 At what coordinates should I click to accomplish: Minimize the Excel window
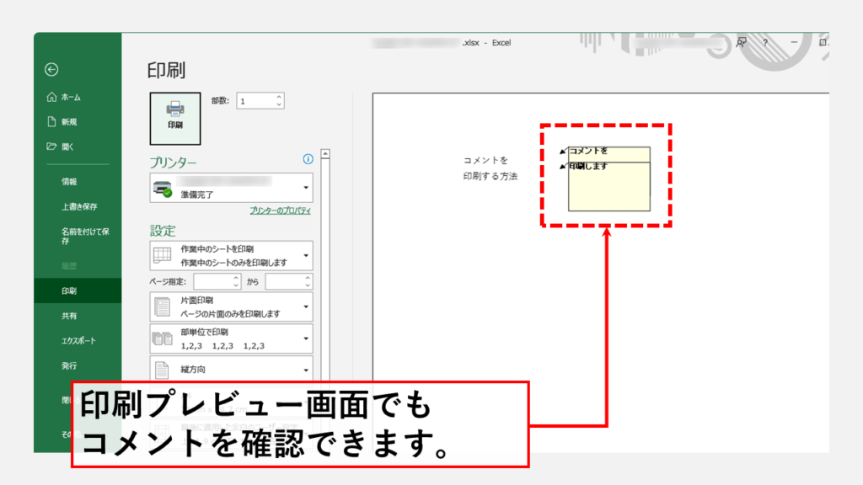pyautogui.click(x=794, y=42)
